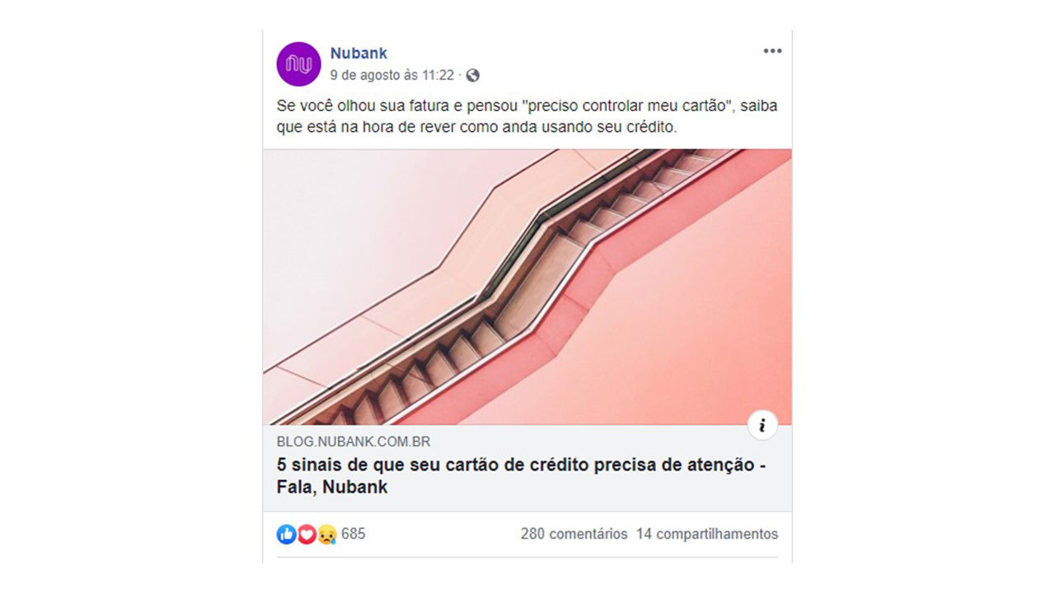Image resolution: width=1055 pixels, height=593 pixels.
Task: View the 685 reactions count
Action: (353, 534)
